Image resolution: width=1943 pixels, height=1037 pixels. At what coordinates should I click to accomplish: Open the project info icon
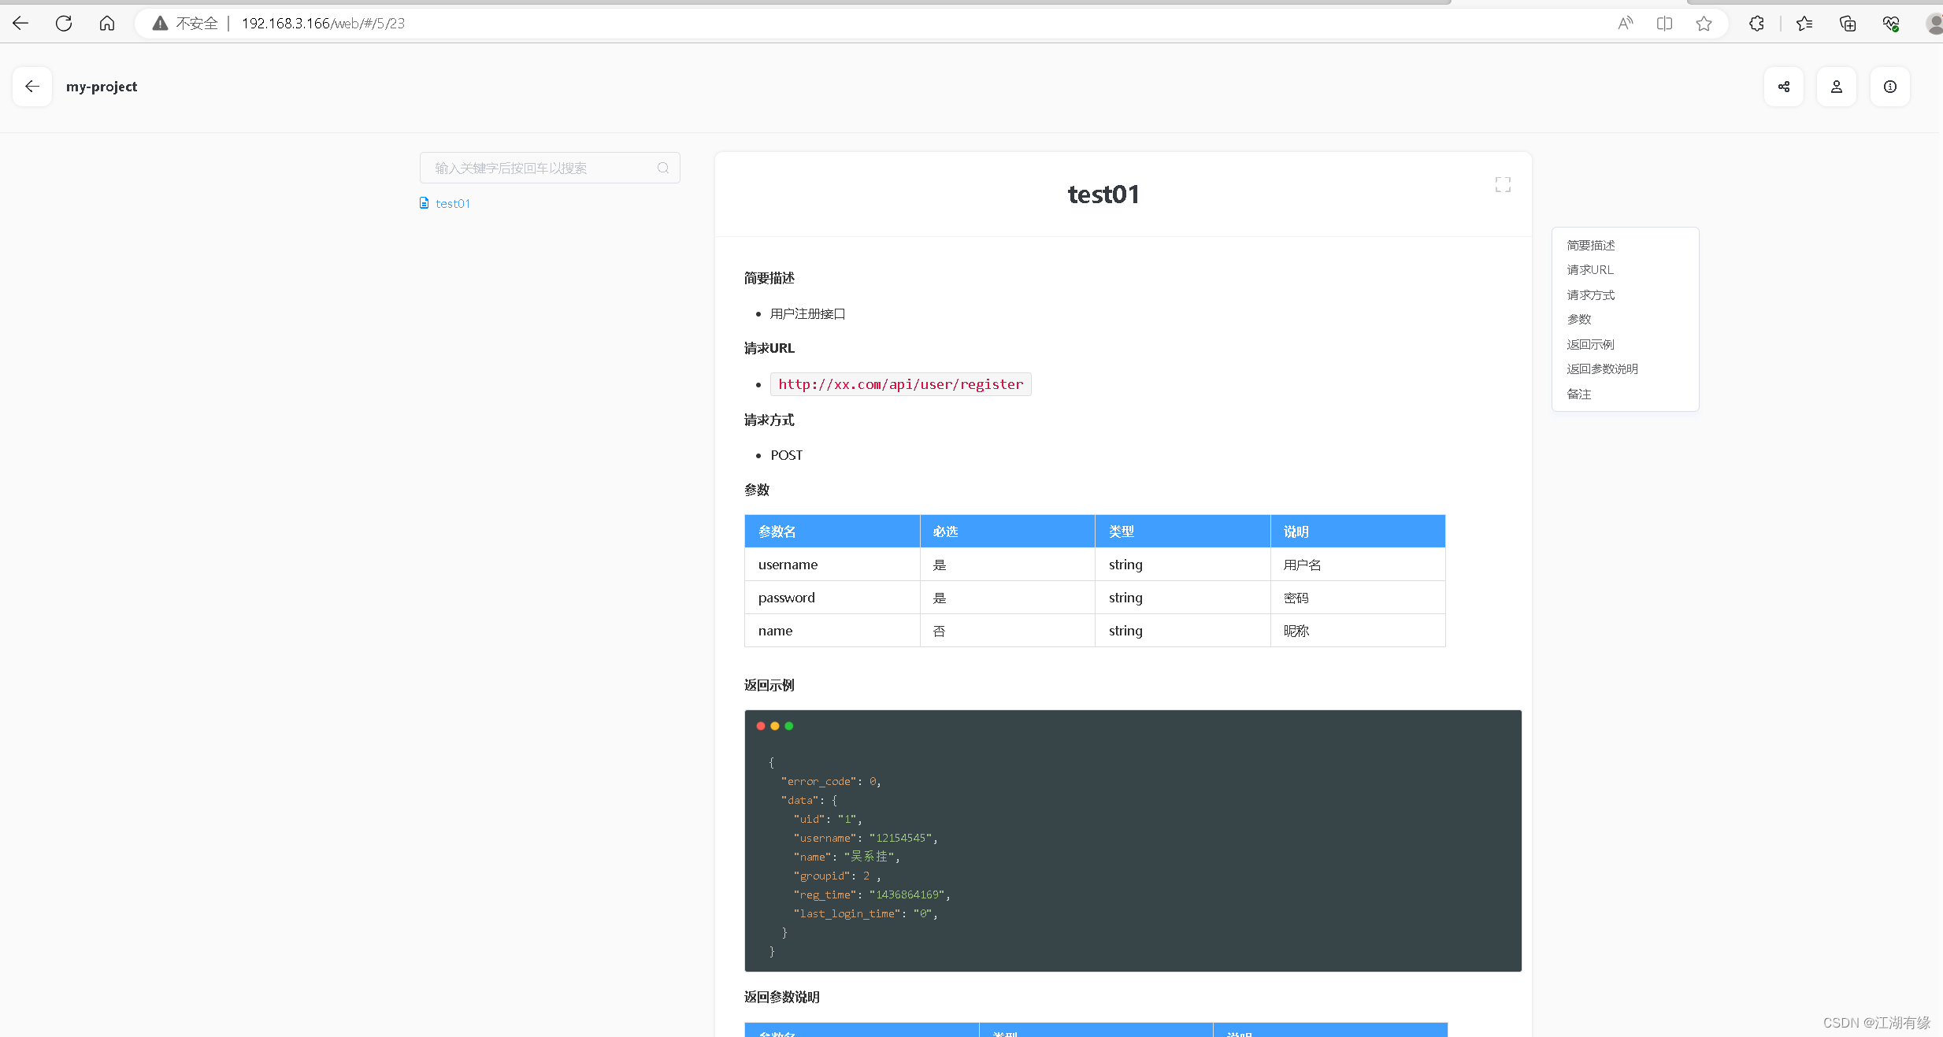coord(1890,87)
